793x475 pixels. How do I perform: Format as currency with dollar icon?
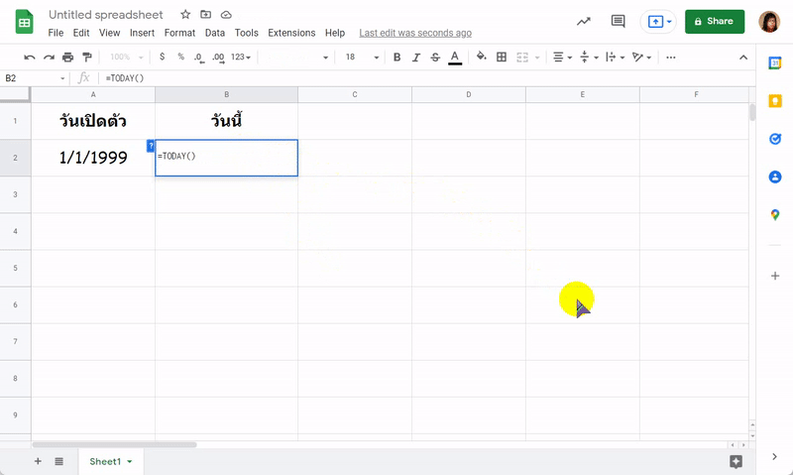click(162, 57)
